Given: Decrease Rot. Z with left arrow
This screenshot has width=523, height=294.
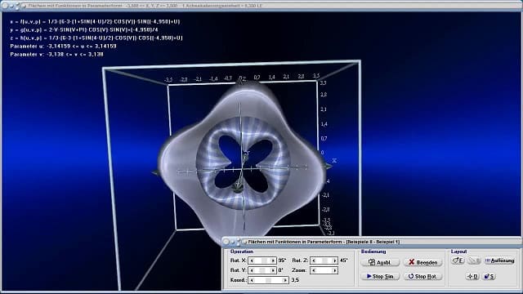Looking at the screenshot, I should click(313, 261).
